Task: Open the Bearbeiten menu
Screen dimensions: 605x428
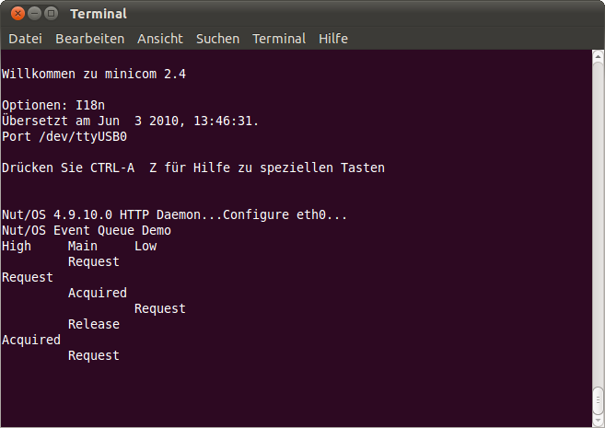Action: (90, 39)
